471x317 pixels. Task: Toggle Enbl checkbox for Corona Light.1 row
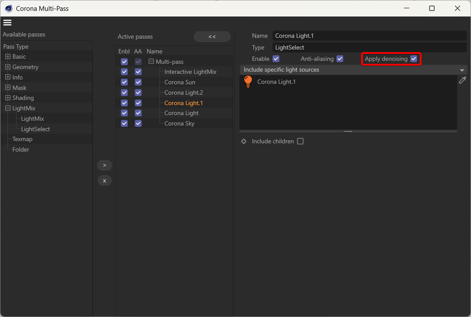124,103
